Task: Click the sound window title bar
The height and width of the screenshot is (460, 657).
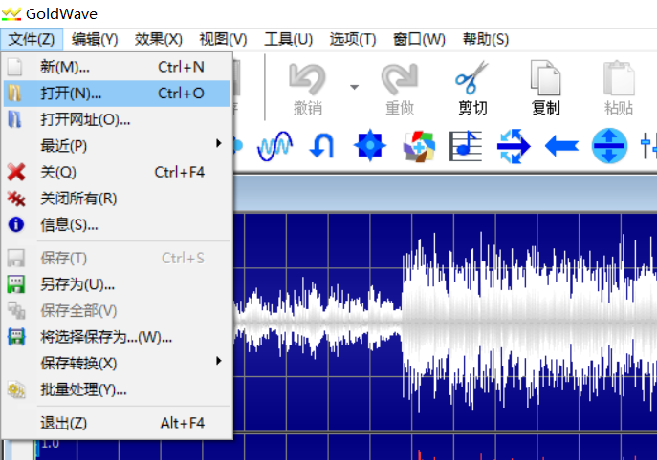Action: (x=445, y=193)
